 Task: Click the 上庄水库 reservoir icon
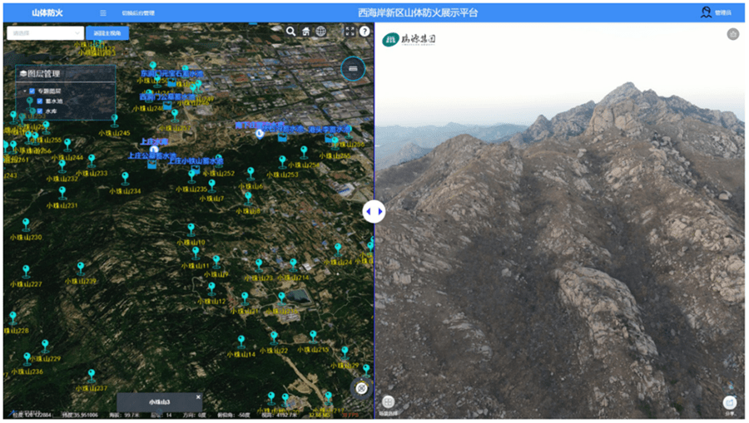154,150
